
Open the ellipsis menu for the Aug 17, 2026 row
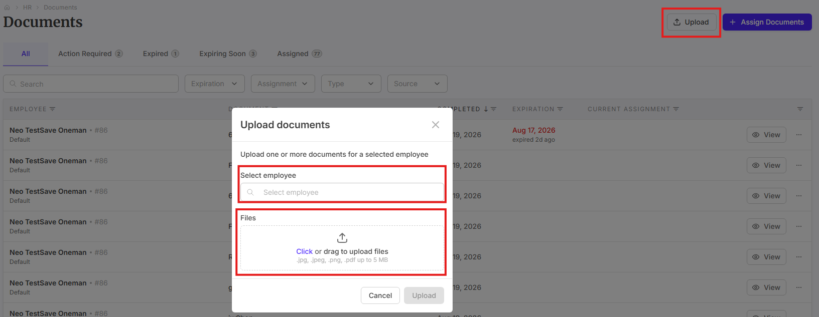point(799,135)
